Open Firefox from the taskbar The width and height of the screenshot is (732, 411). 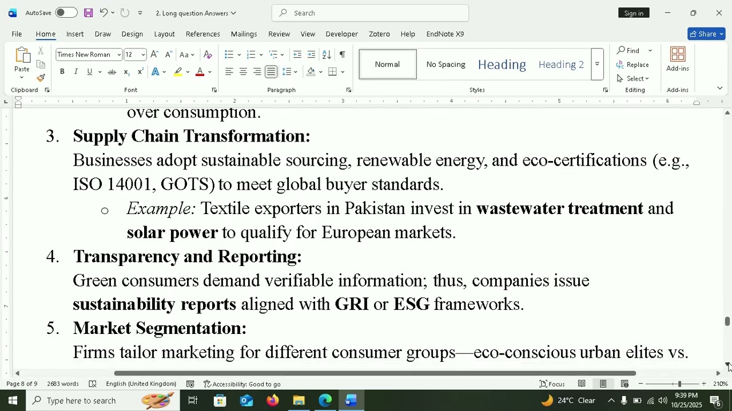click(272, 400)
